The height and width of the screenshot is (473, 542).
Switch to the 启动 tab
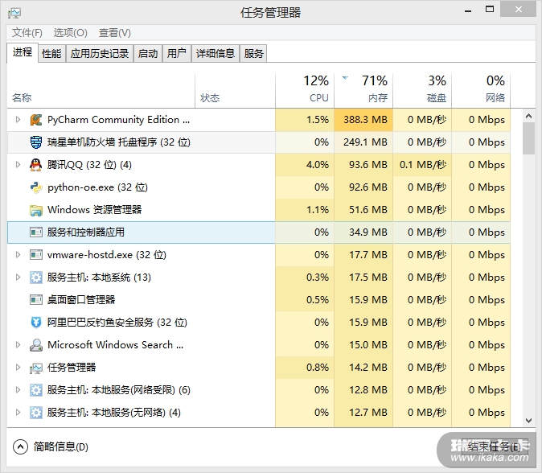tap(148, 54)
